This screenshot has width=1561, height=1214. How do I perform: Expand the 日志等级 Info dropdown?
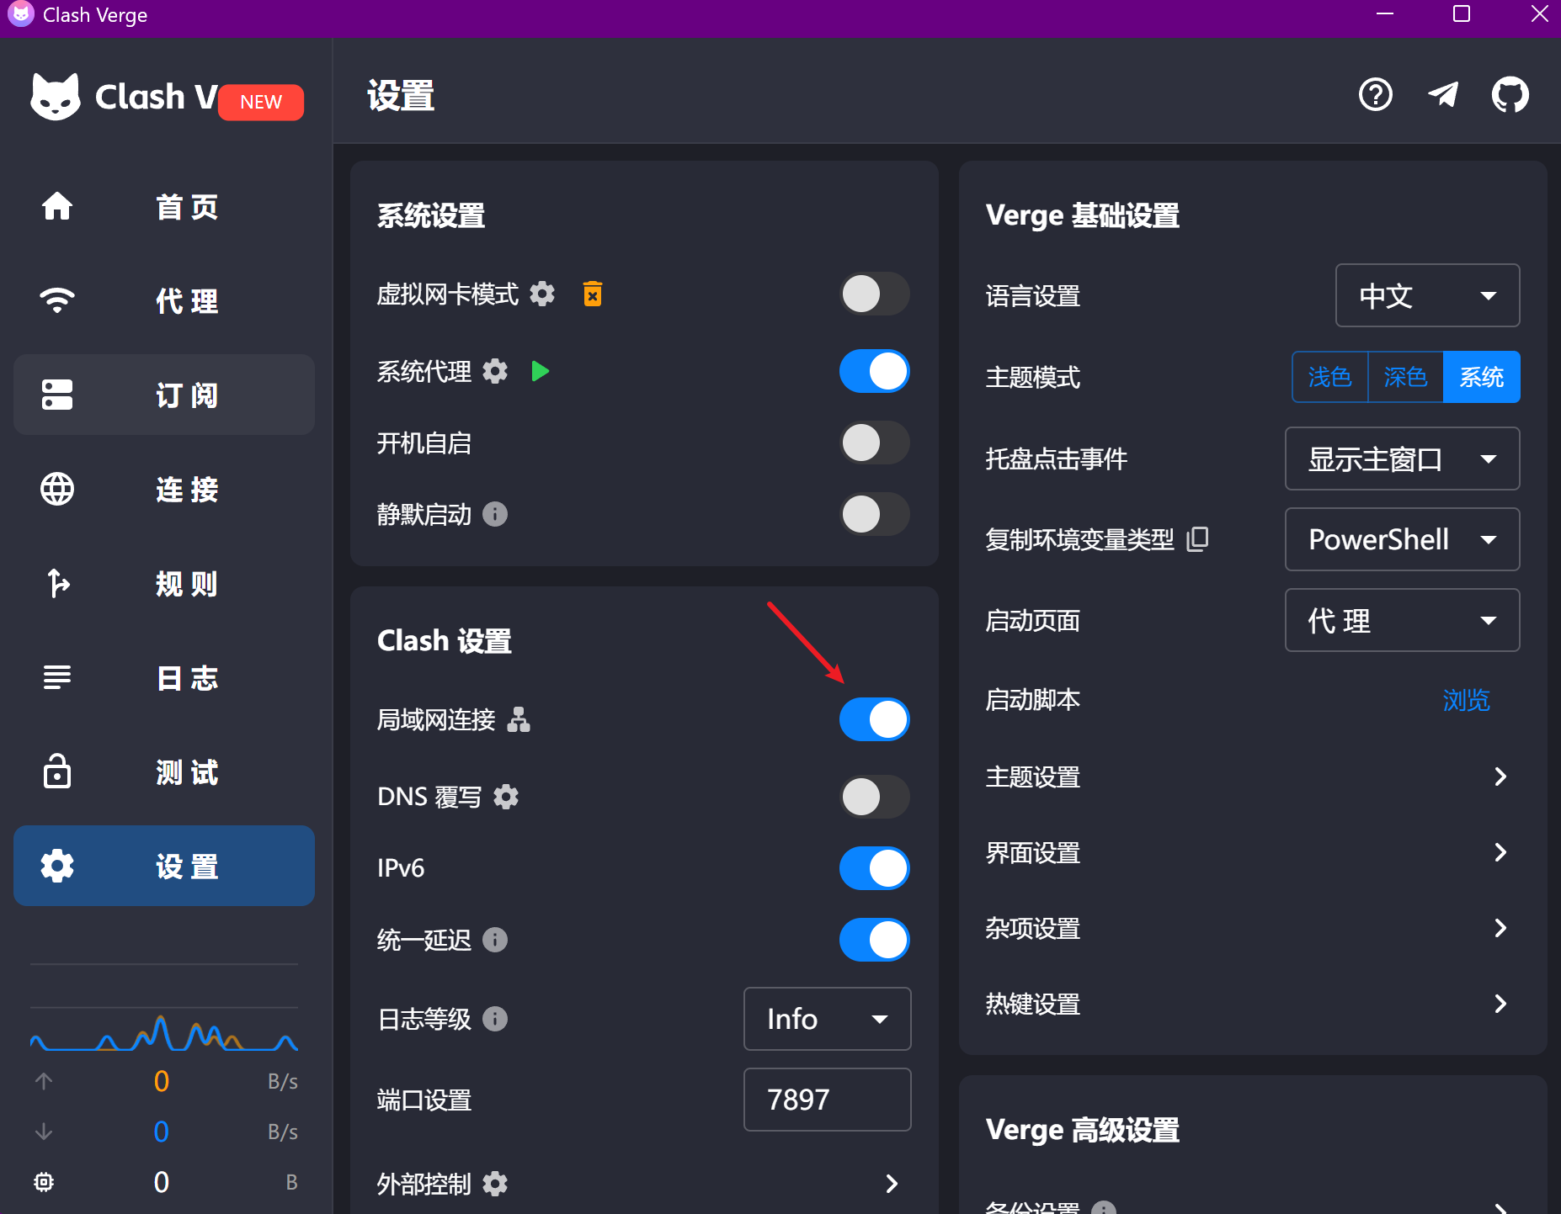(827, 1019)
